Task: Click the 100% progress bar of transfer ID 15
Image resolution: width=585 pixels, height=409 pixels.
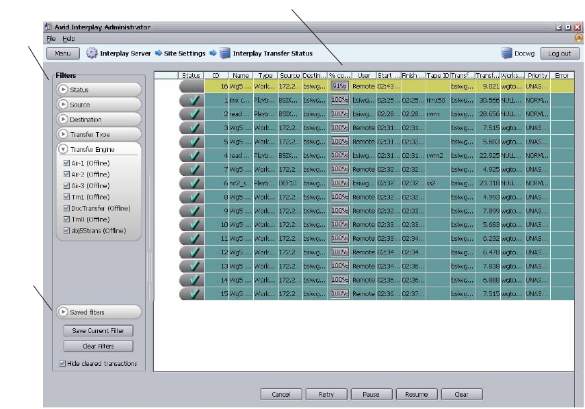Action: 339,294
